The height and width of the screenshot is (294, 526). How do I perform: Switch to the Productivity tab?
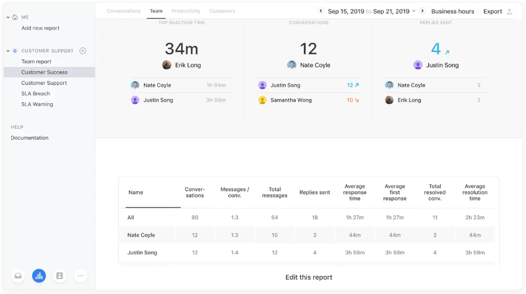[186, 11]
